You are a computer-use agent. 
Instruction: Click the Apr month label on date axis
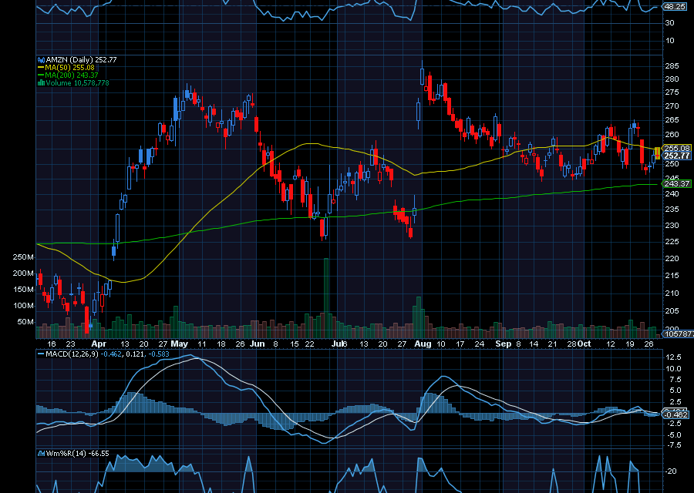tap(99, 344)
